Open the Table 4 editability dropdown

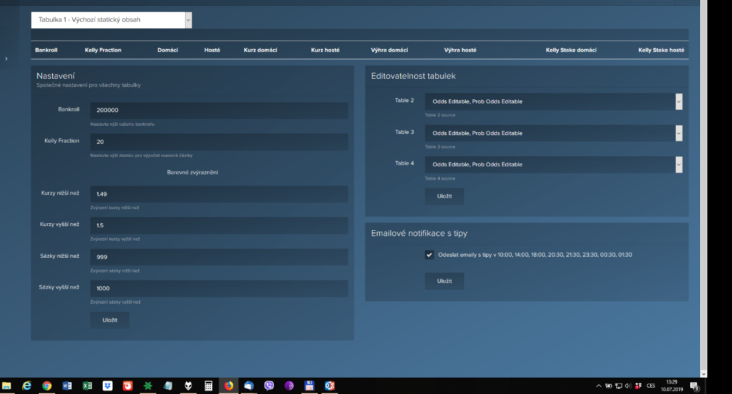[x=553, y=164]
